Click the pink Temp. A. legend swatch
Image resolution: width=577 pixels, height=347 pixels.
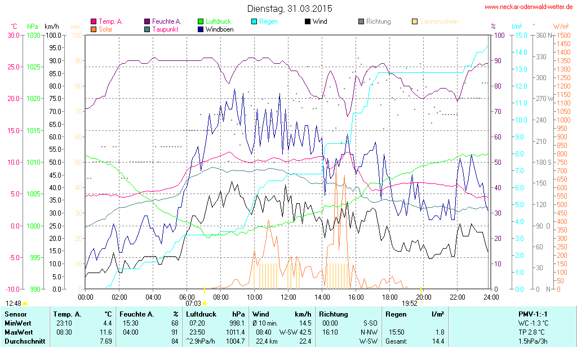[94, 22]
